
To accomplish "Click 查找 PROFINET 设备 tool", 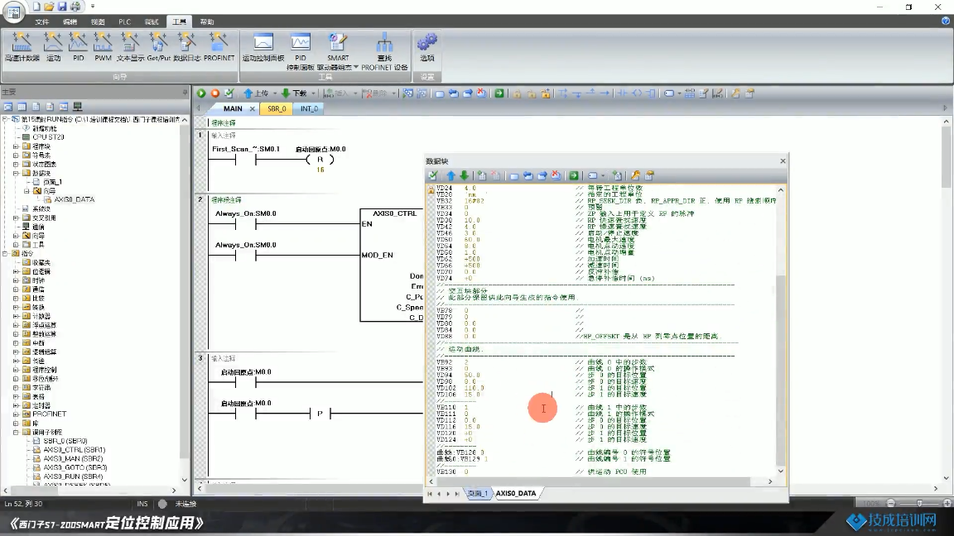I will click(384, 51).
